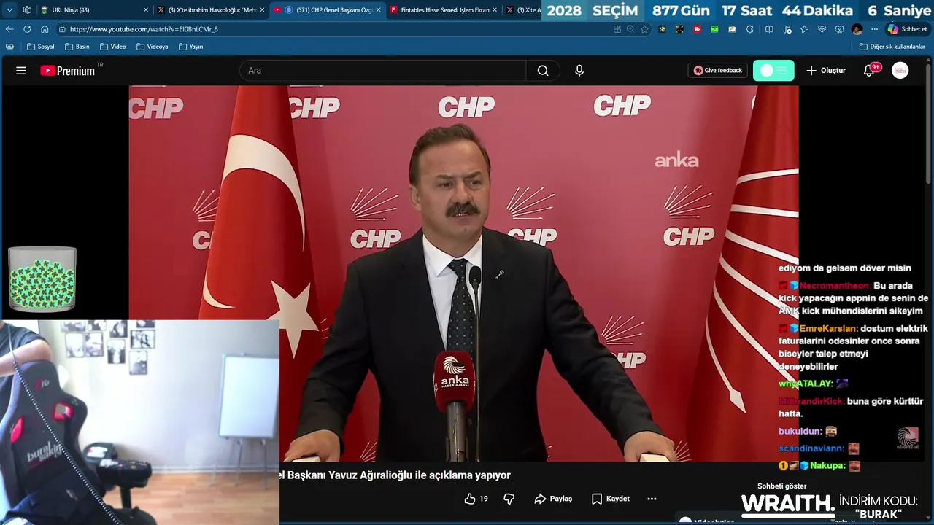Open browser essentials heart icon
The image size is (934, 525).
pyautogui.click(x=822, y=29)
